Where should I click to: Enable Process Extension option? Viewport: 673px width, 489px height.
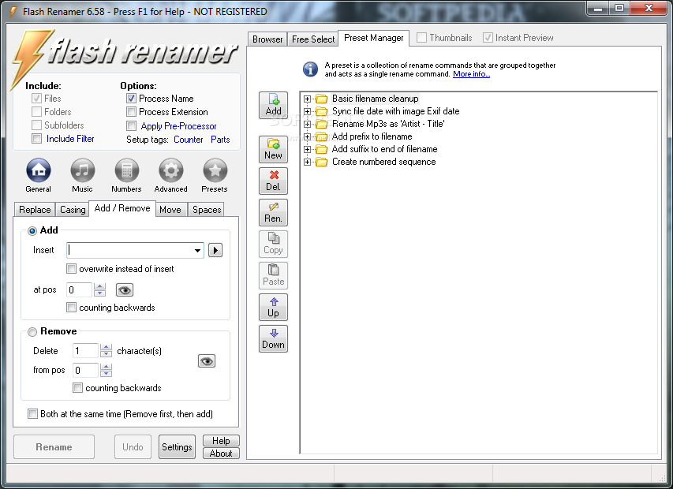(x=131, y=112)
